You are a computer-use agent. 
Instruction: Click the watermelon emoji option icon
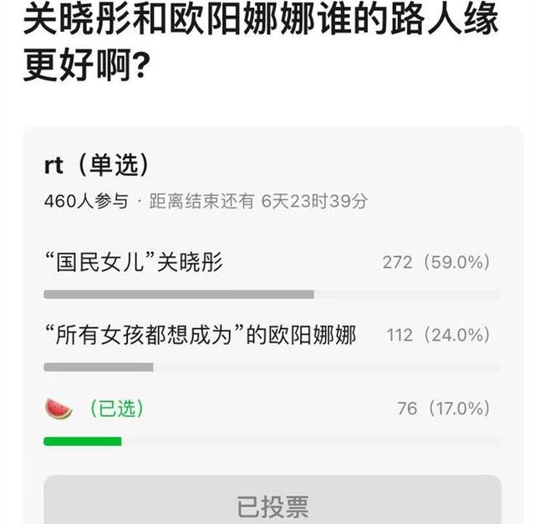pos(59,408)
